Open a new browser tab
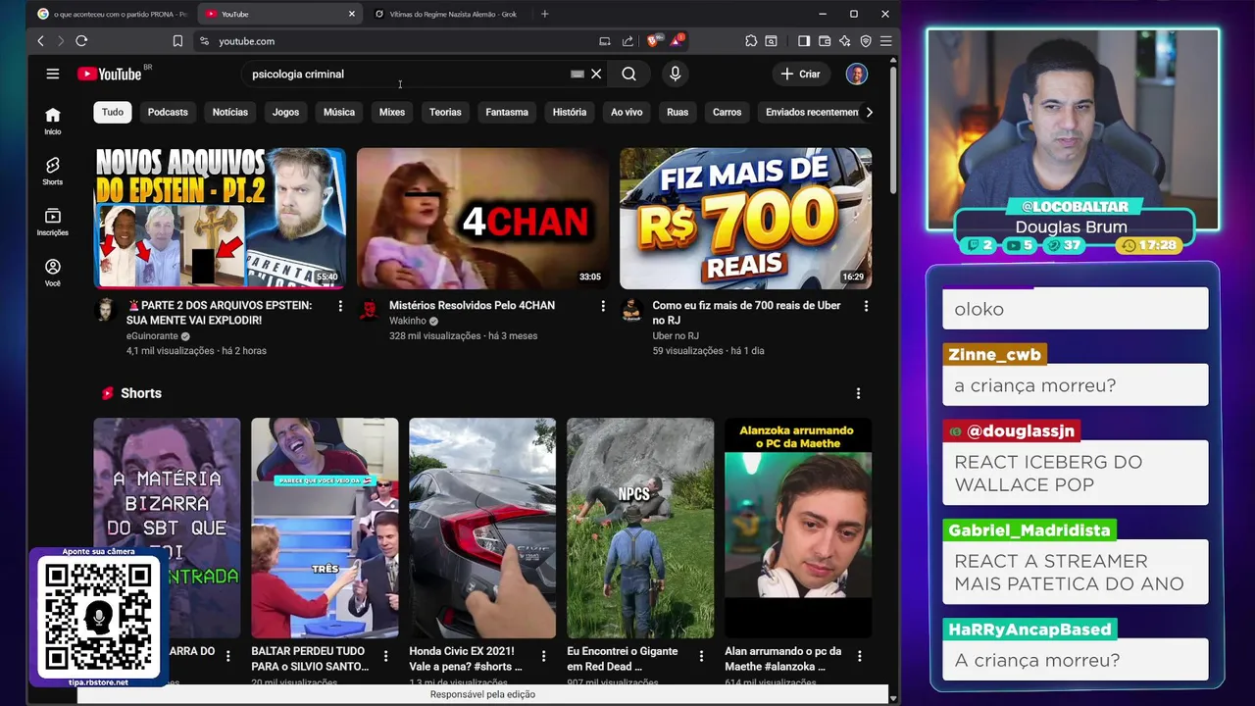The width and height of the screenshot is (1255, 706). 545,14
